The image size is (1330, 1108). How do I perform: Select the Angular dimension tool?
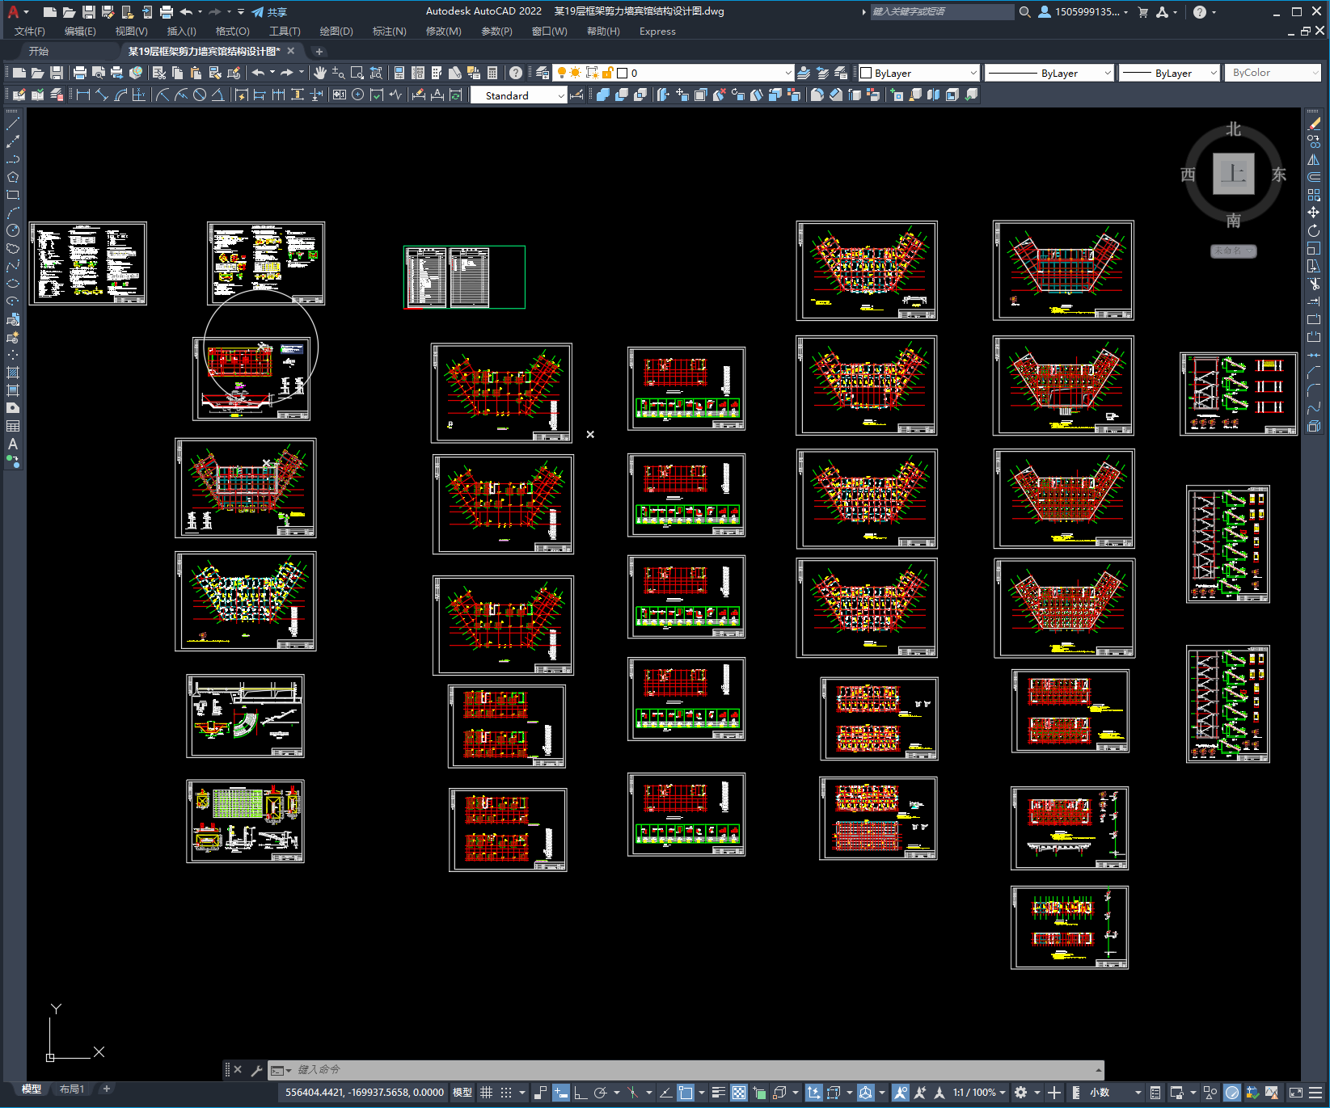(x=218, y=95)
